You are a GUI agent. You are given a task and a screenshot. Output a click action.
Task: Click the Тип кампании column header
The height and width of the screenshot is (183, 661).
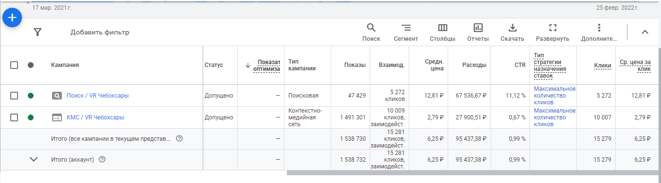pos(302,65)
